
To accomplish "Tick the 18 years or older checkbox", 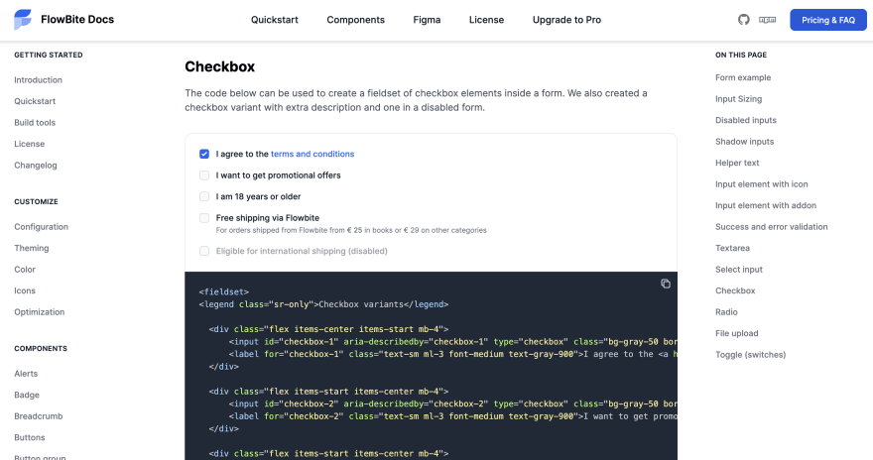I will 204,196.
